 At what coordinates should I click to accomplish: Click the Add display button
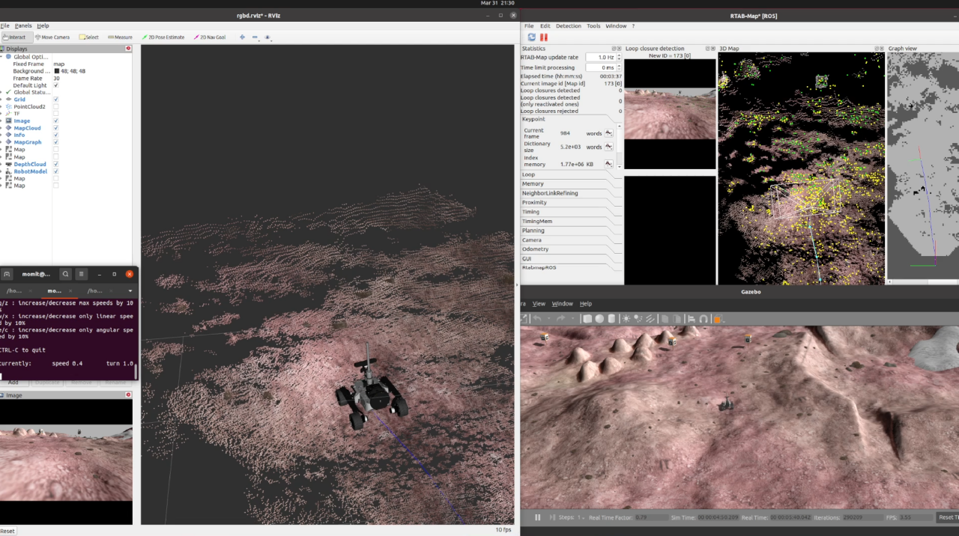[x=13, y=383]
